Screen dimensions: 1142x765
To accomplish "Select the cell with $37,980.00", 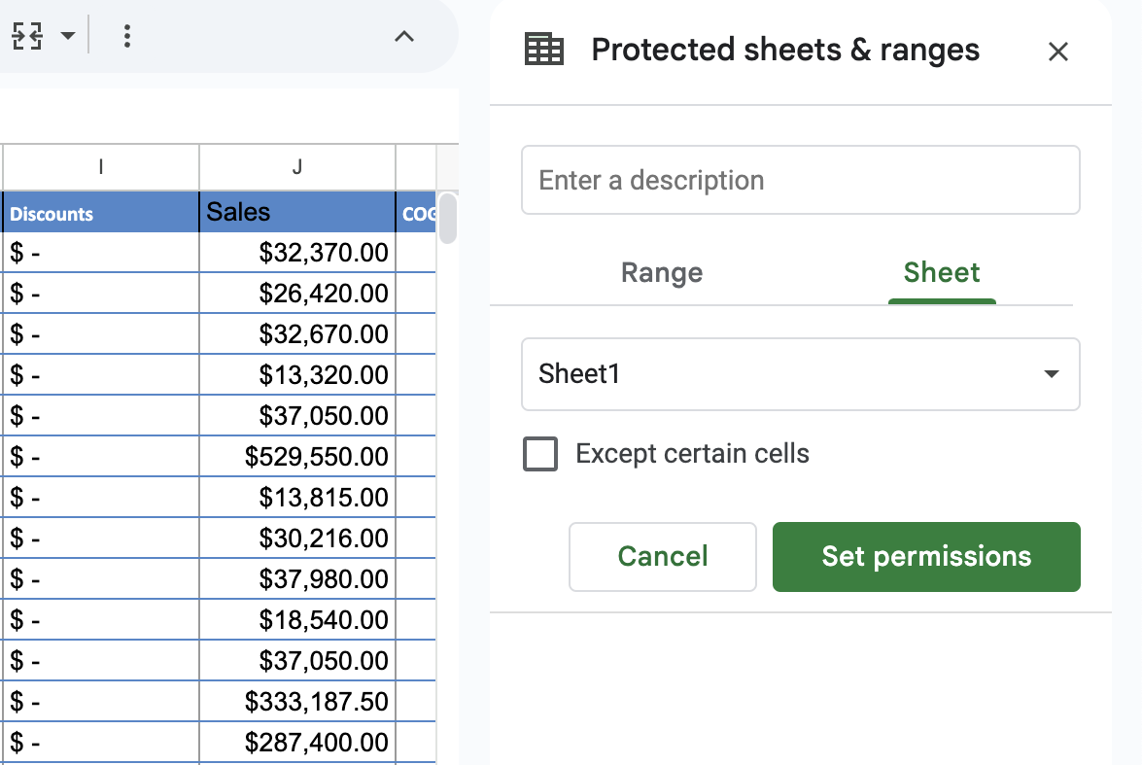I will 297,579.
